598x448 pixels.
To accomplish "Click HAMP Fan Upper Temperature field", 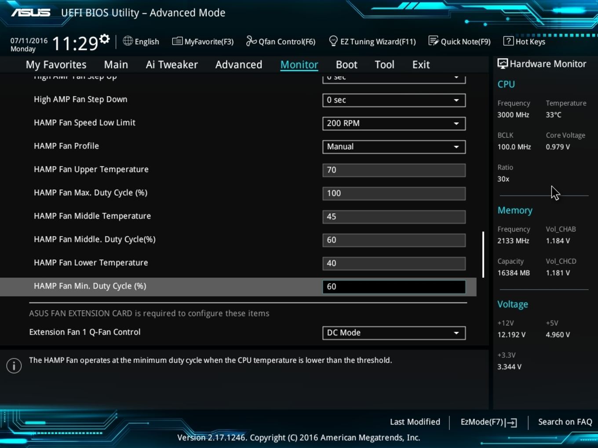I will click(394, 170).
